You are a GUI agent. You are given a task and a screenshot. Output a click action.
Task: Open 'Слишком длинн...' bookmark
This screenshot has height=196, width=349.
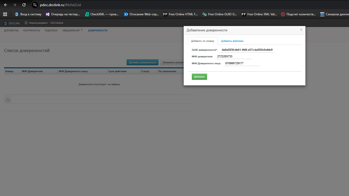(x=334, y=14)
